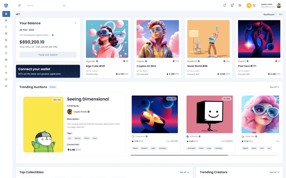This screenshot has height=178, width=286.
Task: Click the user icon in the sidebar
Action: click(x=6, y=27)
